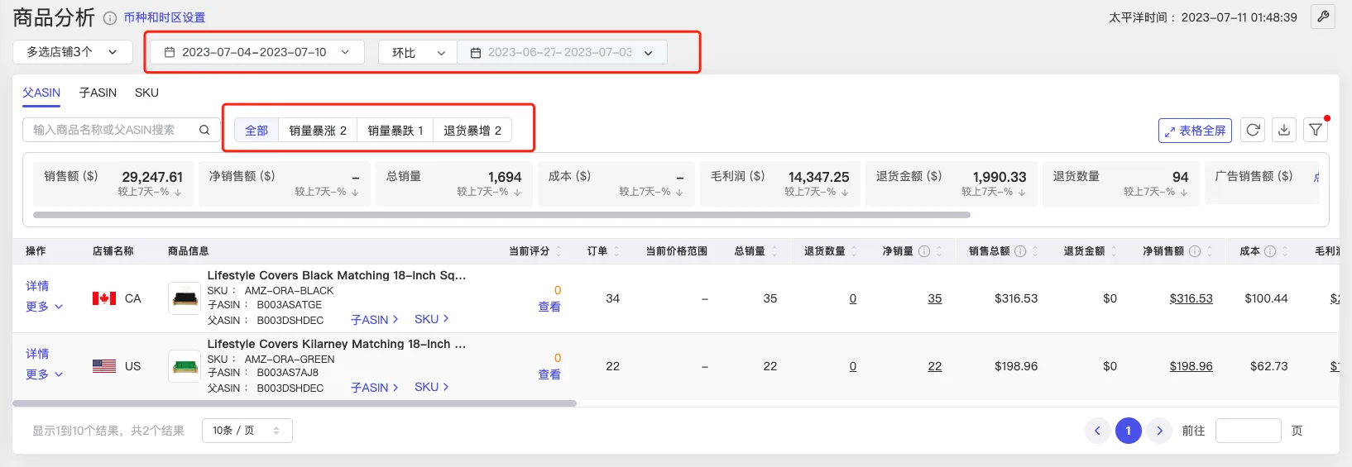Open green sofa cover product thumbnail
This screenshot has height=467, width=1352.
click(185, 366)
